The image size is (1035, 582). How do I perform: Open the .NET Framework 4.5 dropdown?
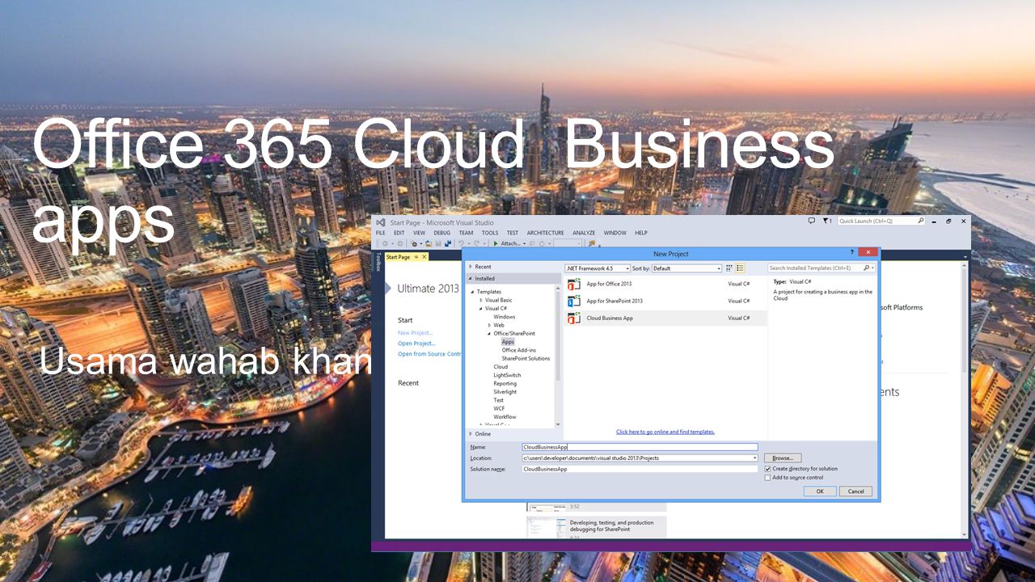(598, 268)
